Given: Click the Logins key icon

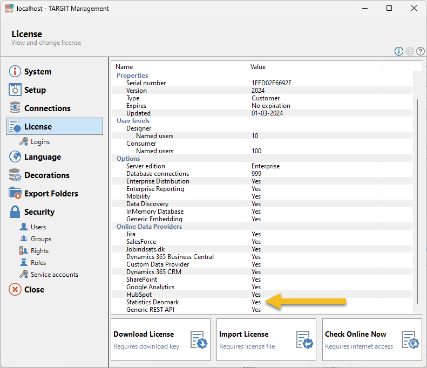Looking at the screenshot, I should pos(24,141).
